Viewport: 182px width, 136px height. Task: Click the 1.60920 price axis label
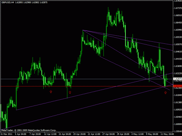tap(178, 110)
